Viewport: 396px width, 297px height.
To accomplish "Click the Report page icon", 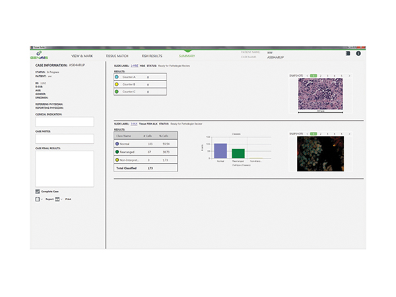I will pyautogui.click(x=38, y=199).
